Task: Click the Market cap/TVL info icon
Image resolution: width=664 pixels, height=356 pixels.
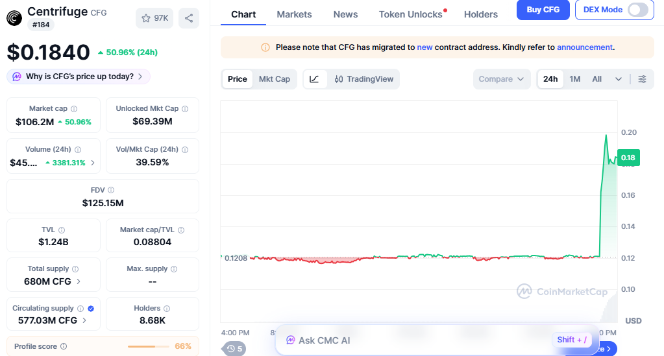Action: [x=181, y=230]
